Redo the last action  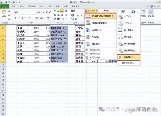(x=14, y=2)
